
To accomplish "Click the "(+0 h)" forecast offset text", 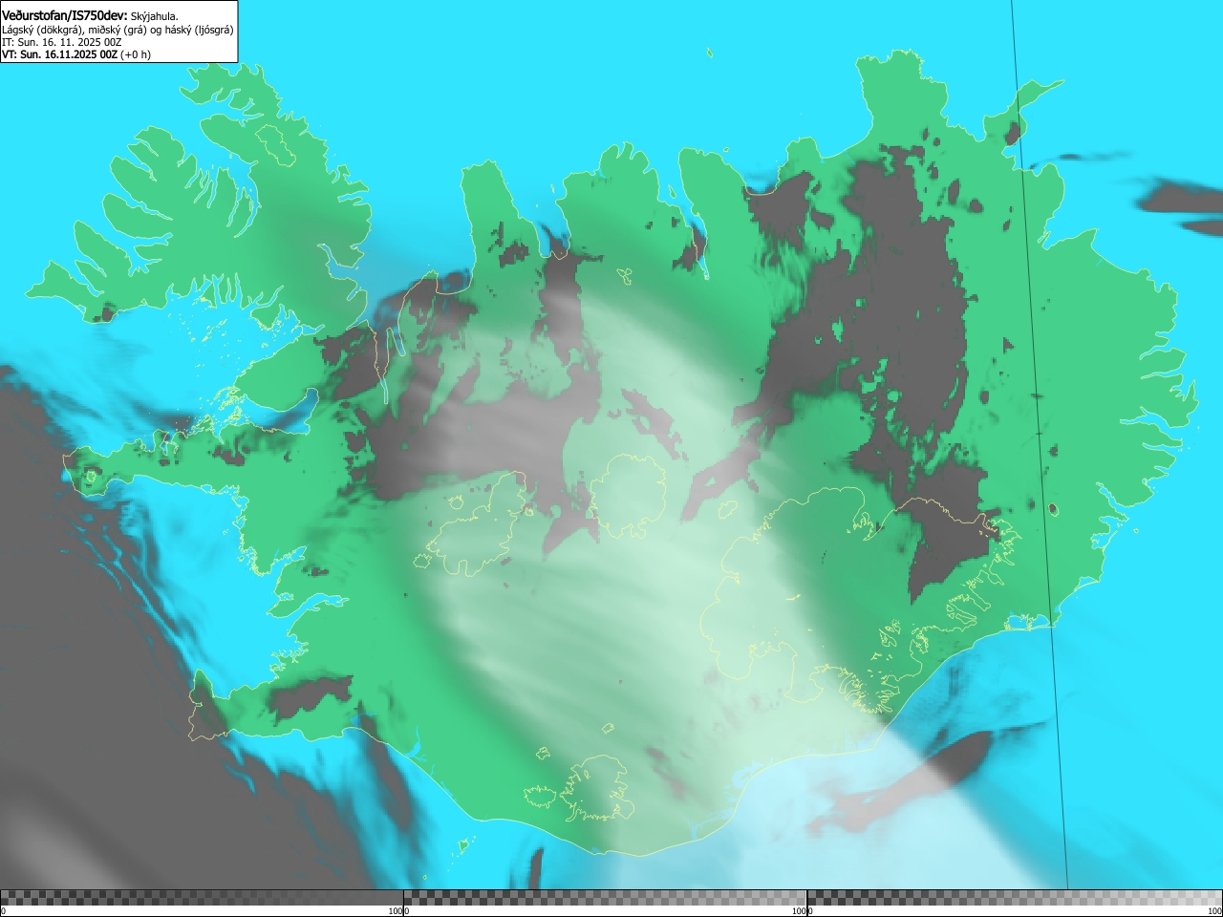I will (136, 54).
